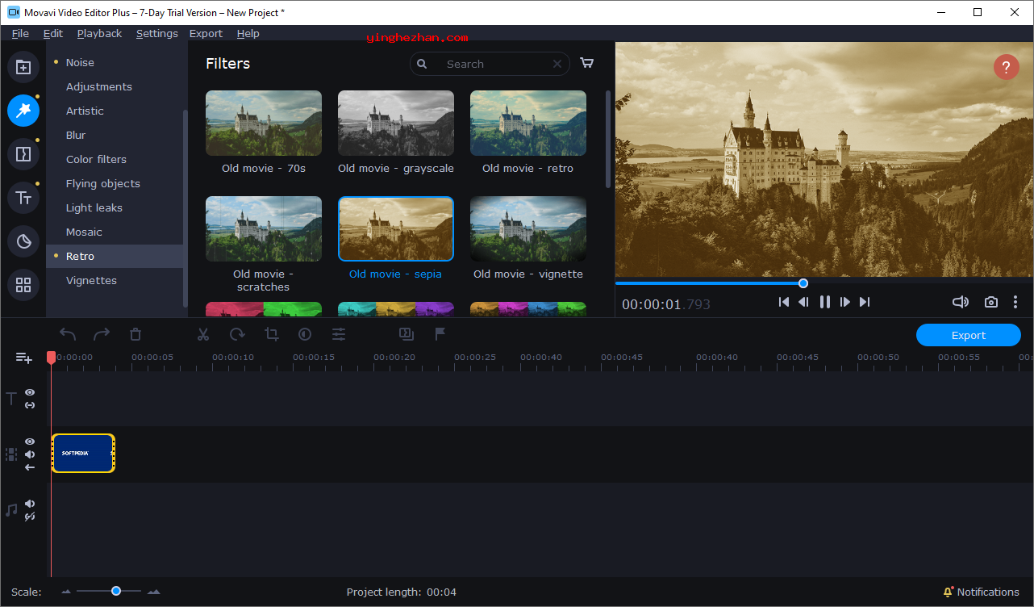The height and width of the screenshot is (607, 1034).
Task: Open Notifications bell in status bar
Action: coord(949,592)
